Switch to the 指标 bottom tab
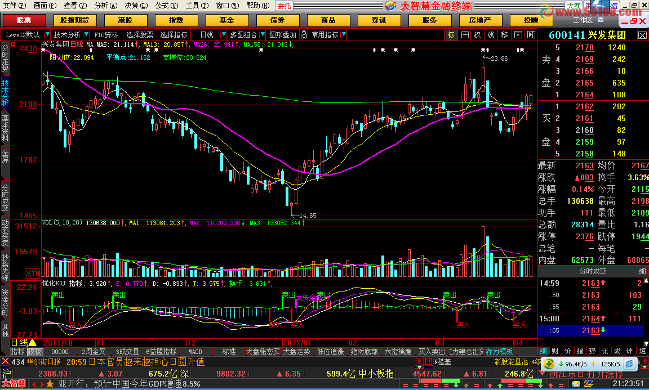Screen dimensions: 649x390 pos(18,352)
